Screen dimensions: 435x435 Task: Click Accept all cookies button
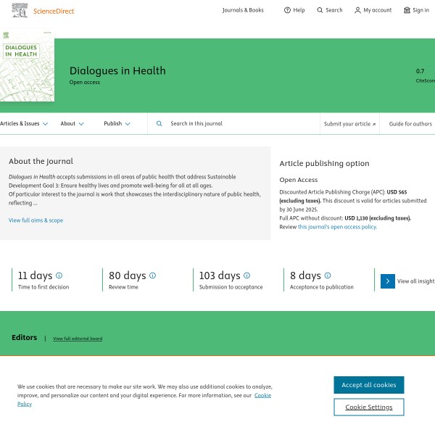coord(368,385)
